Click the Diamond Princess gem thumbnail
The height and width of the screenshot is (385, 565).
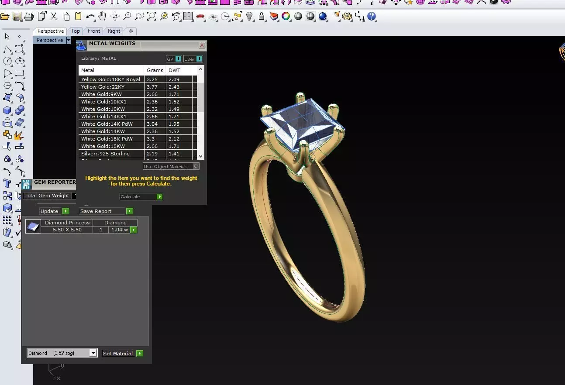[33, 226]
